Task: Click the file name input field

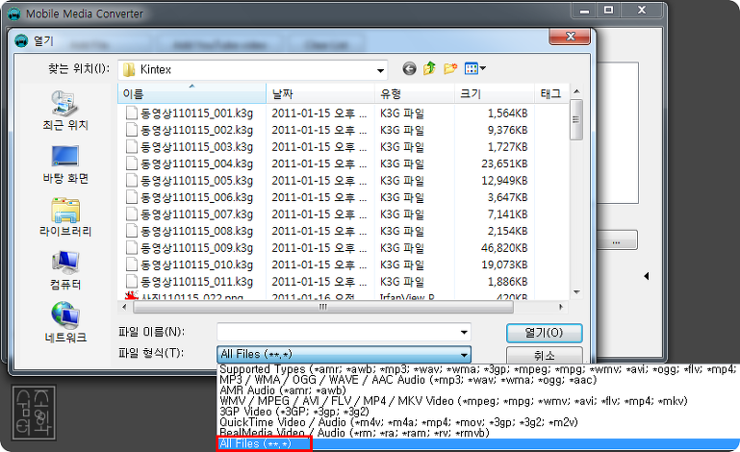Action: 338,332
